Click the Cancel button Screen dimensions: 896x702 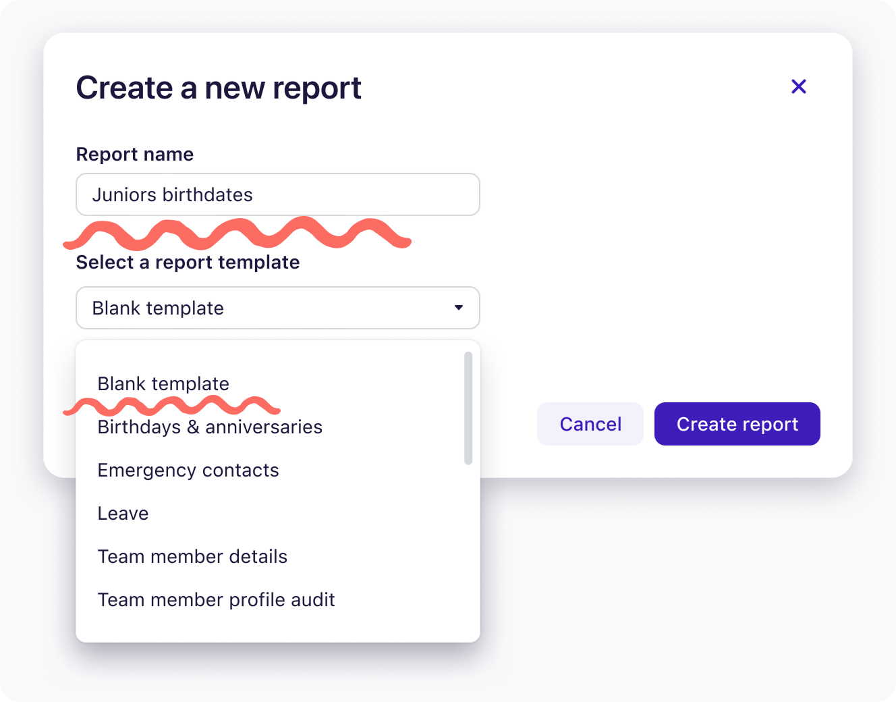click(x=590, y=424)
